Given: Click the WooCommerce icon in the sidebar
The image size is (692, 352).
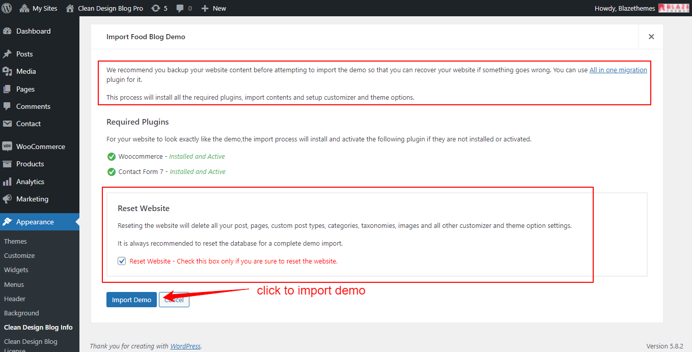Looking at the screenshot, I should (x=7, y=146).
